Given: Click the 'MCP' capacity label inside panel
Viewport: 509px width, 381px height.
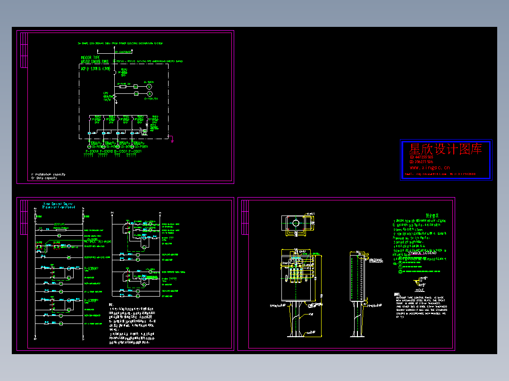Looking at the screenshot, I should coord(95,69).
